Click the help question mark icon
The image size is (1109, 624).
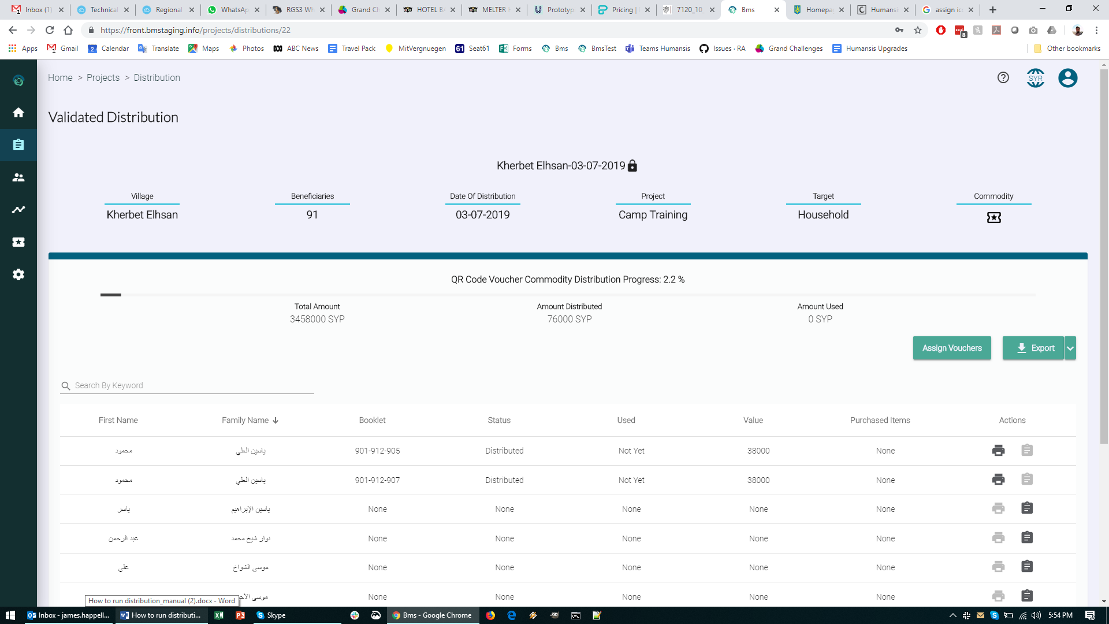[1003, 77]
